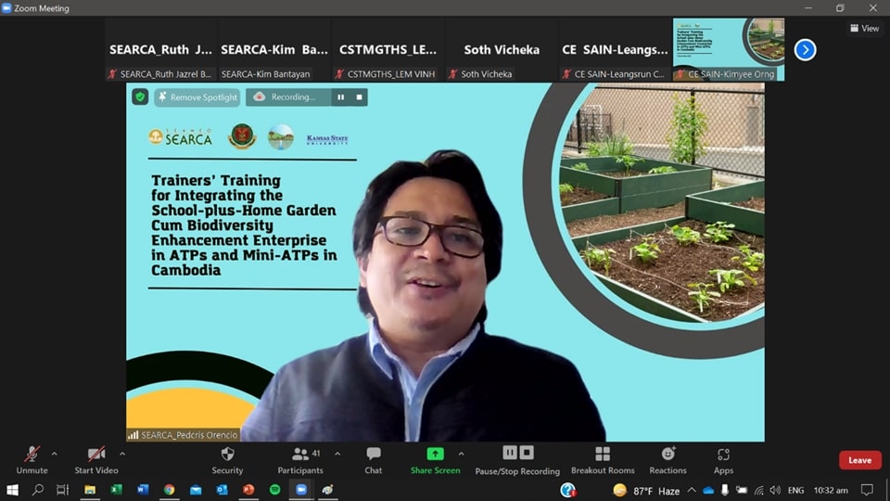Viewport: 890px width, 501px height.
Task: Expand video options arrow beside Start Video
Action: click(x=122, y=454)
